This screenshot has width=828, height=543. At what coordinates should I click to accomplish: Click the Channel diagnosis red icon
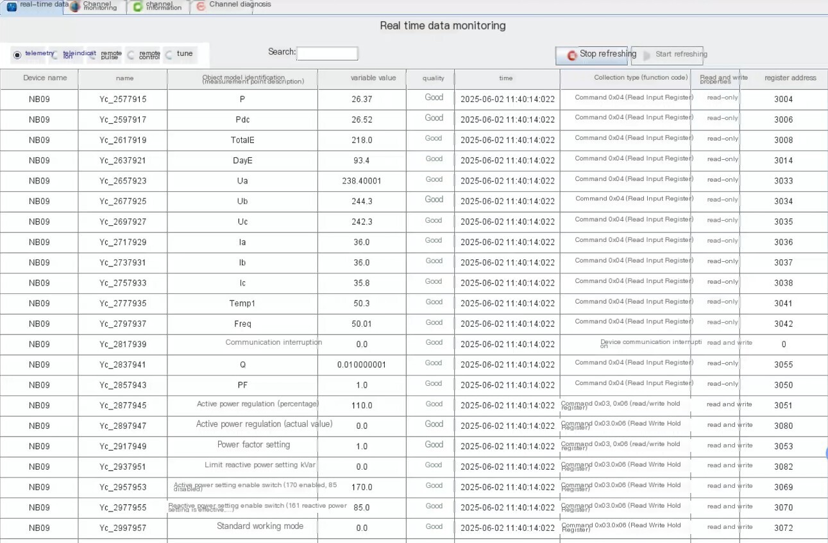click(201, 6)
